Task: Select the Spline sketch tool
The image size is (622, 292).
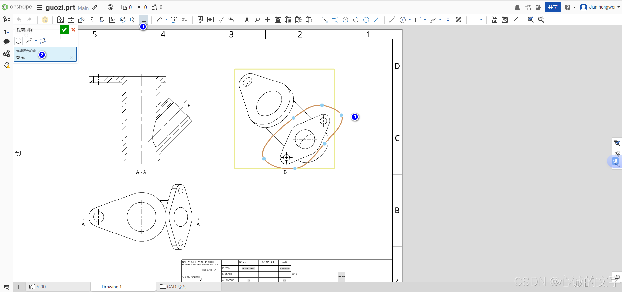Action: (433, 20)
